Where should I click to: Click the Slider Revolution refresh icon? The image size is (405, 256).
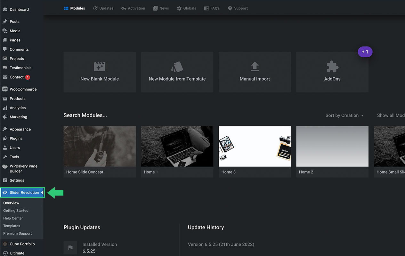[5, 193]
